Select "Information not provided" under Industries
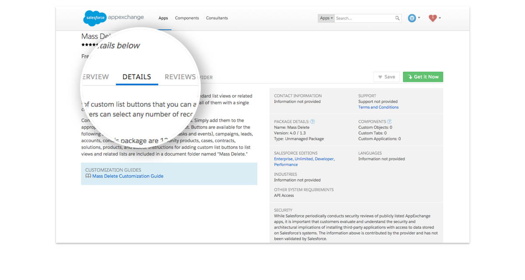The height and width of the screenshot is (280, 525). click(297, 180)
